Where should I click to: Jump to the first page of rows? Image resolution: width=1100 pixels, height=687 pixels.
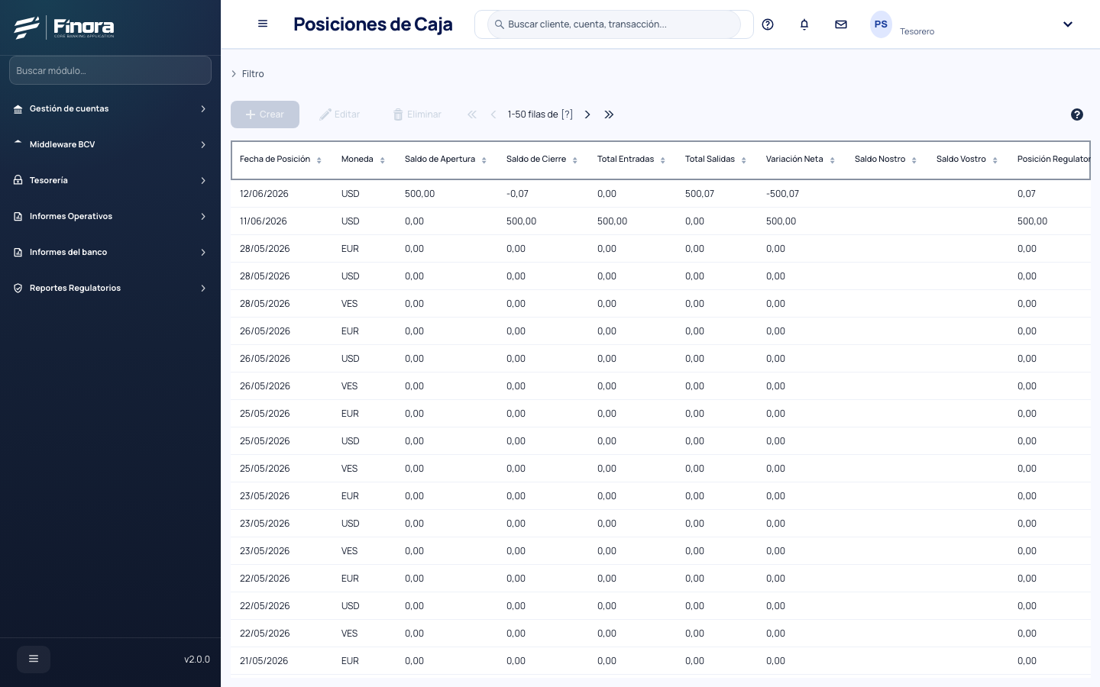[472, 114]
